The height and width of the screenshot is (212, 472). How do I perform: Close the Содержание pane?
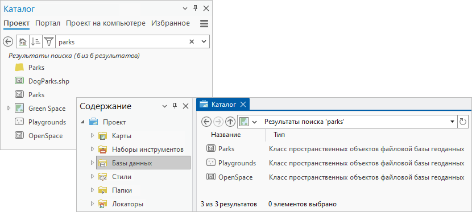(x=185, y=106)
